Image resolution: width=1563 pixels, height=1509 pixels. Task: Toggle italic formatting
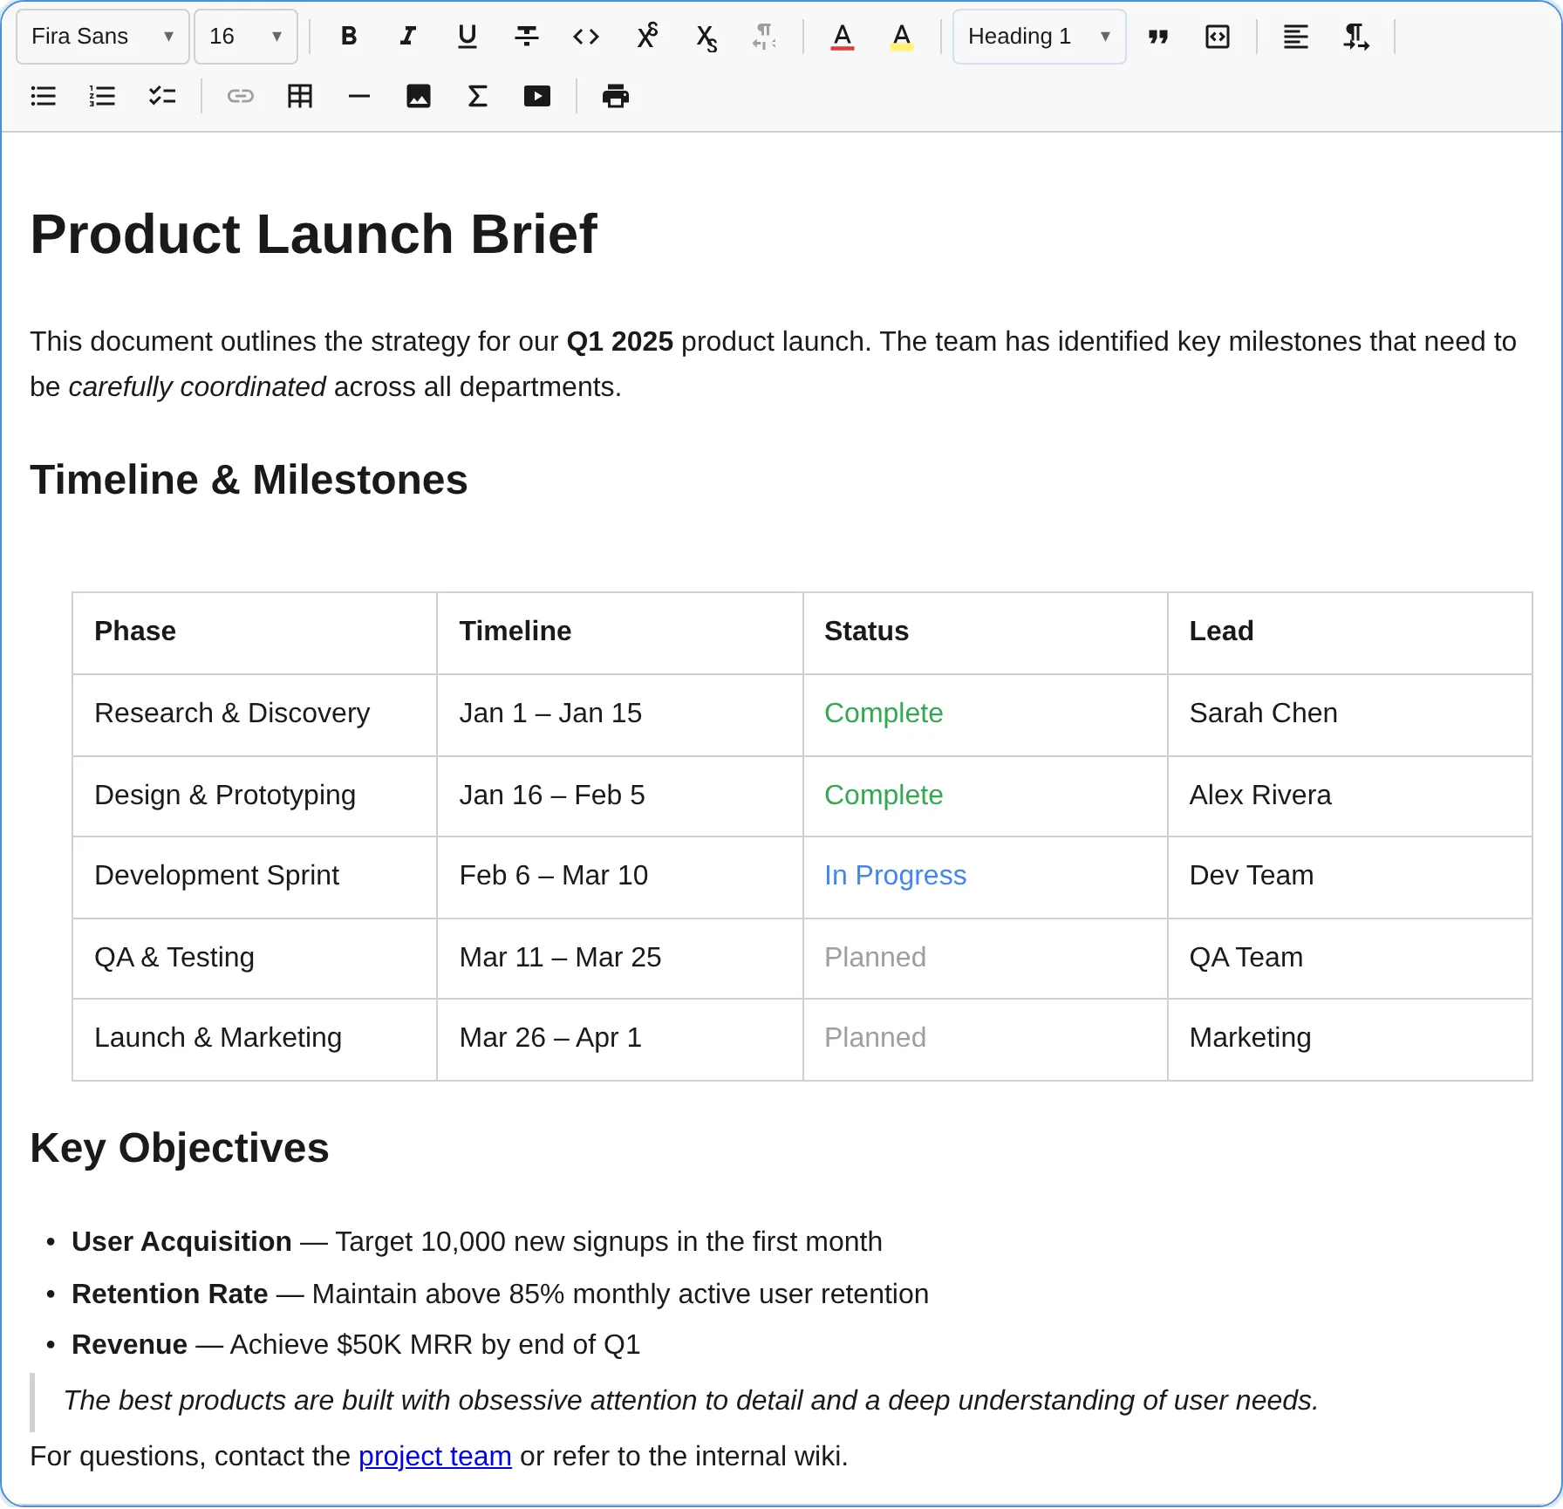[x=408, y=37]
